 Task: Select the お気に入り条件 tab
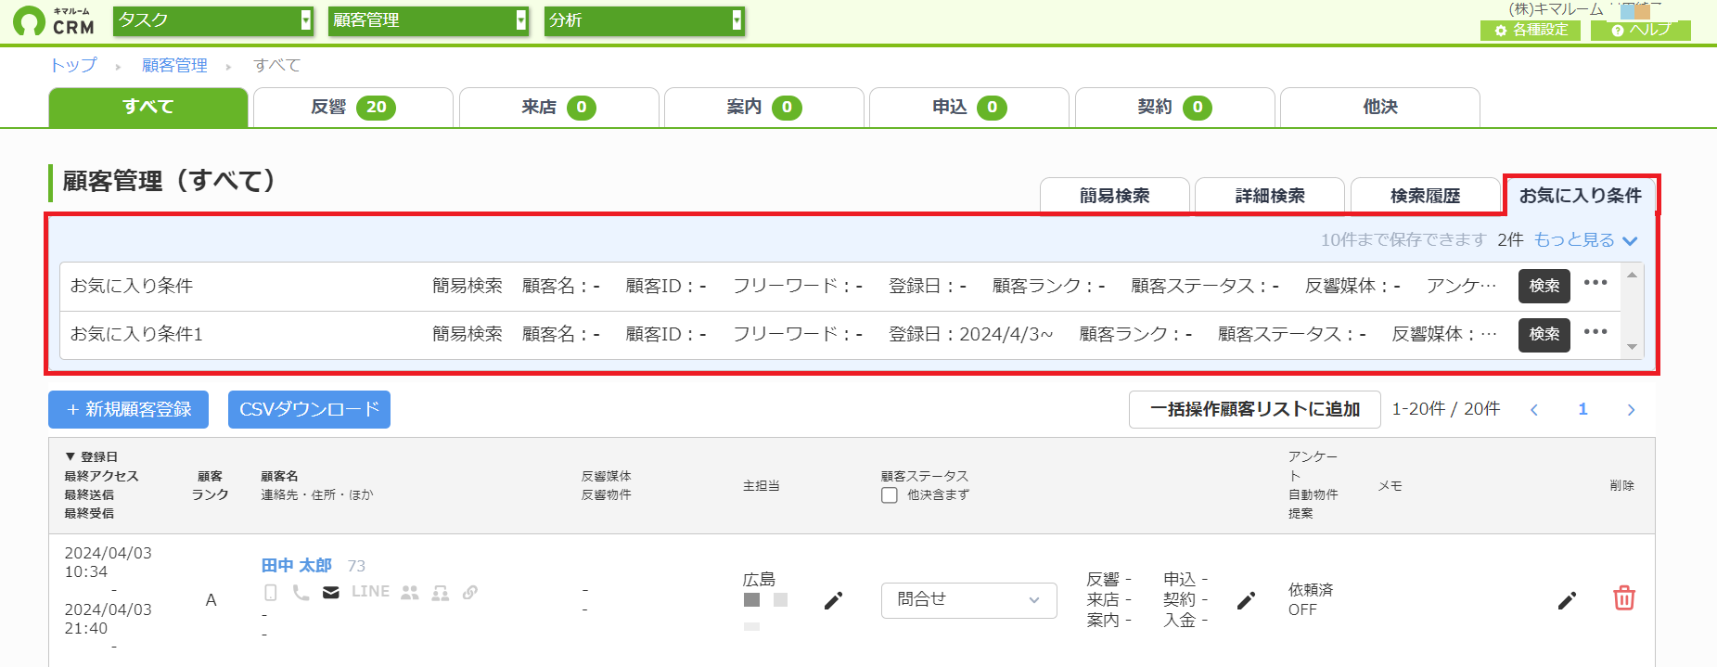point(1581,196)
